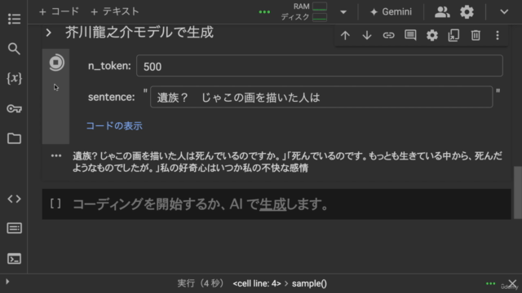The width and height of the screenshot is (522, 293).
Task: Copy link to the cell
Action: coord(388,35)
